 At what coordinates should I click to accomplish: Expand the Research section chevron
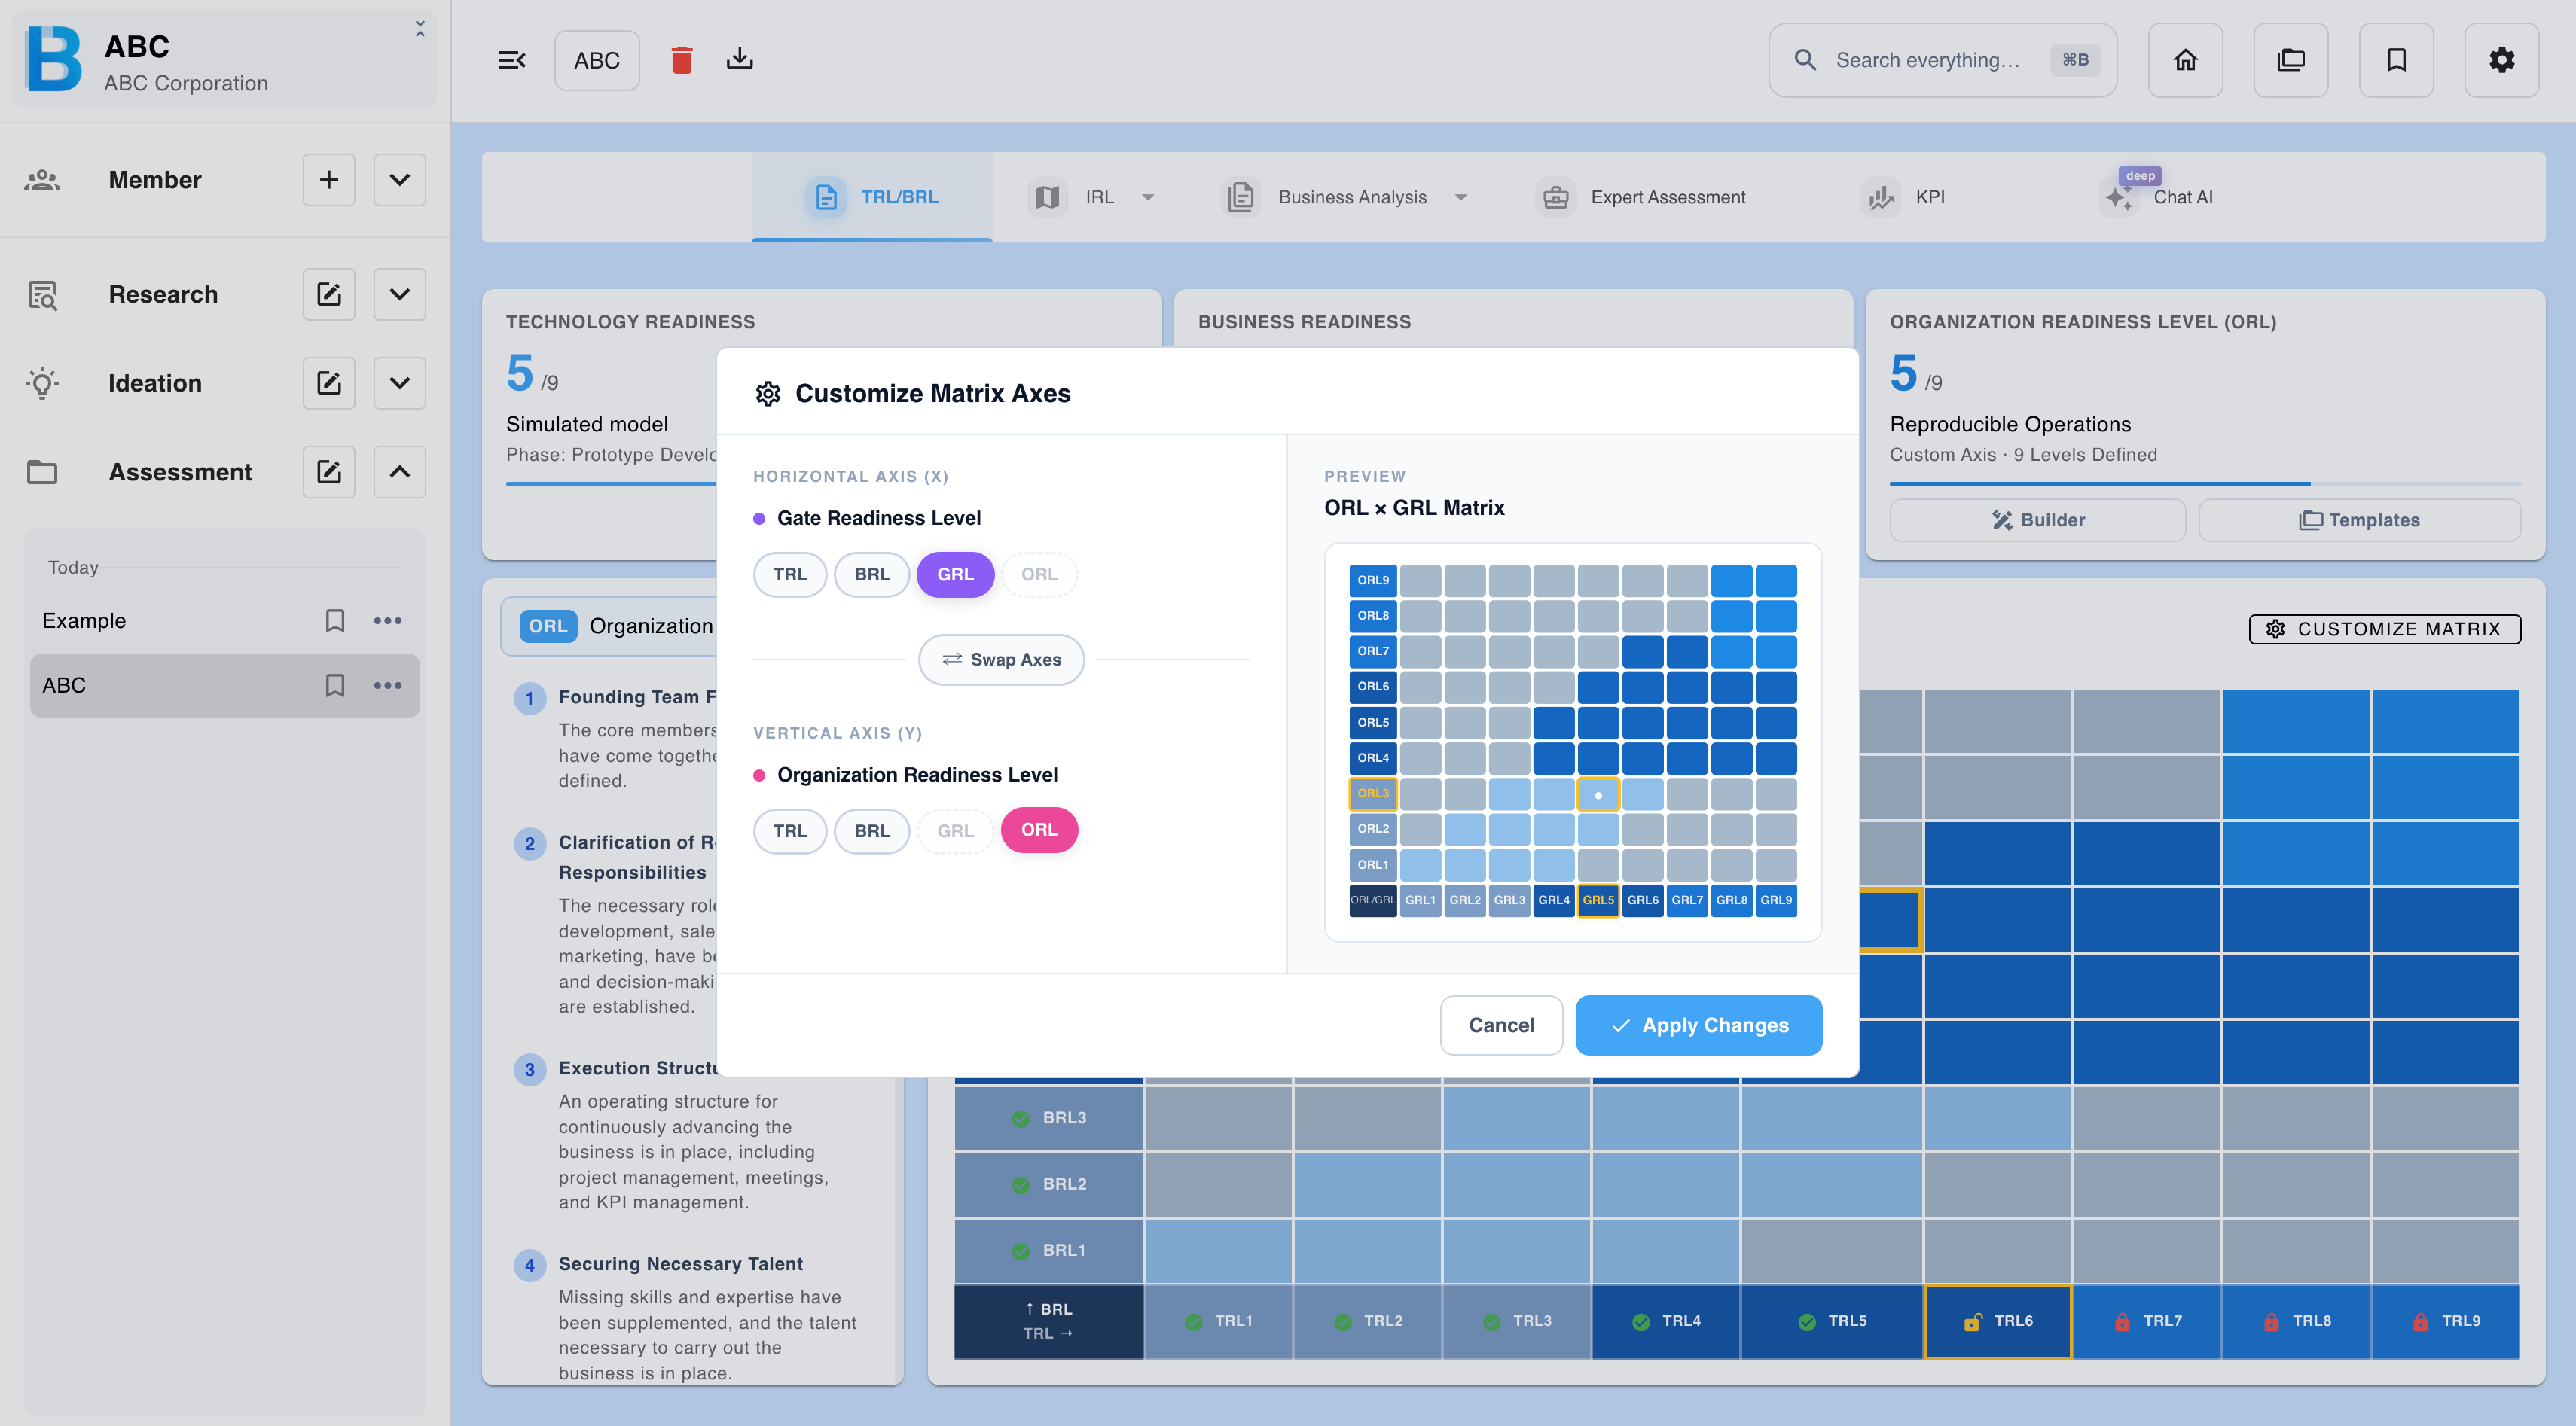click(400, 294)
